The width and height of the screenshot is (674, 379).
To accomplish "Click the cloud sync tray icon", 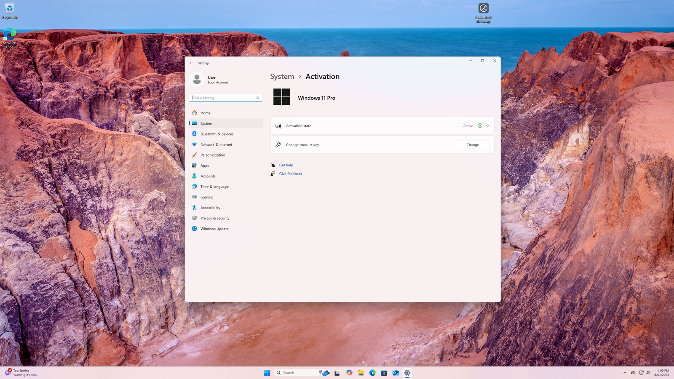I will [x=633, y=373].
